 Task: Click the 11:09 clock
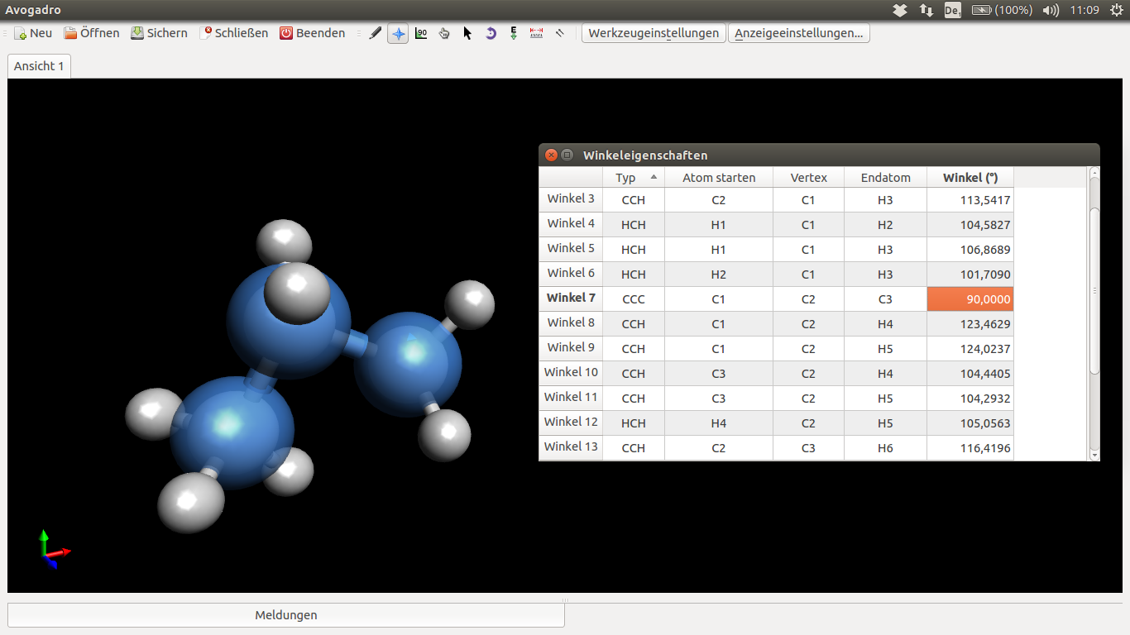click(x=1085, y=10)
